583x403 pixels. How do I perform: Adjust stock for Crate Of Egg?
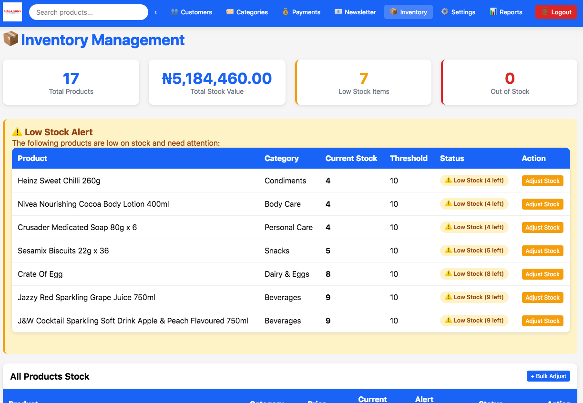pos(542,274)
